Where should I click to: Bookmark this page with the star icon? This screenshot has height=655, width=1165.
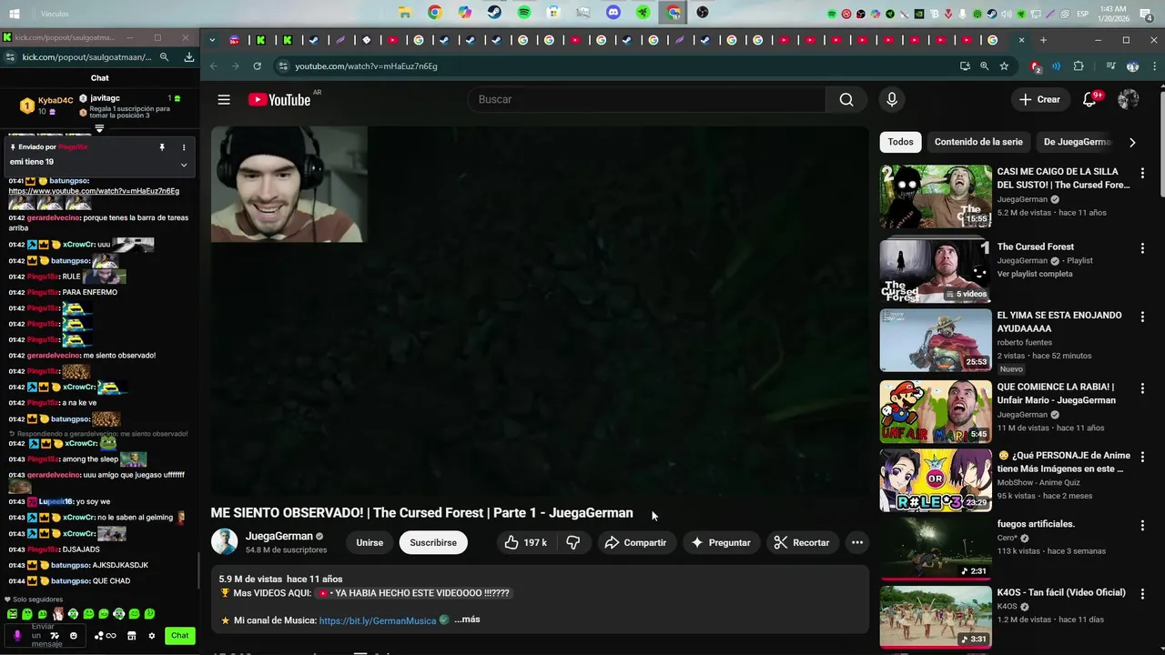point(1004,66)
